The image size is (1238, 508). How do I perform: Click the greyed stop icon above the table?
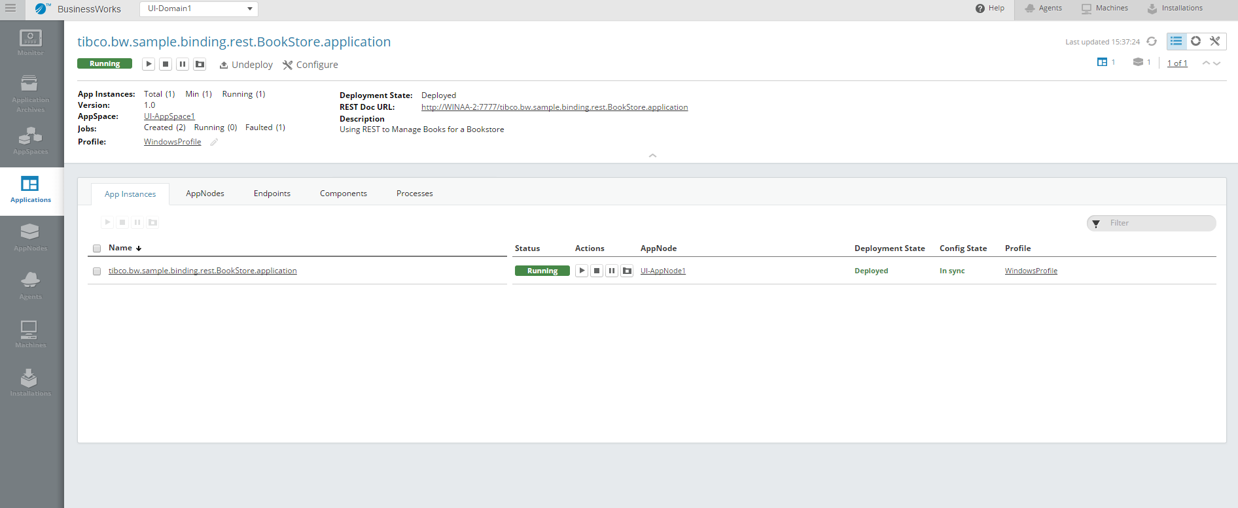[x=122, y=222]
